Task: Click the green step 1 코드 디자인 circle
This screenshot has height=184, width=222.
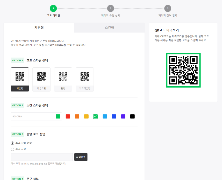Action: click(x=53, y=8)
